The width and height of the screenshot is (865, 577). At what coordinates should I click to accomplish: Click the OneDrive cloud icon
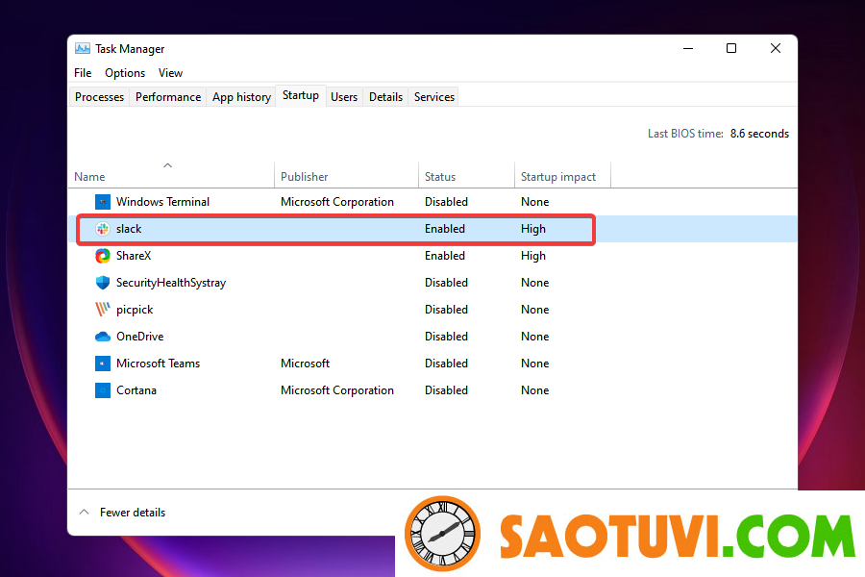(103, 337)
